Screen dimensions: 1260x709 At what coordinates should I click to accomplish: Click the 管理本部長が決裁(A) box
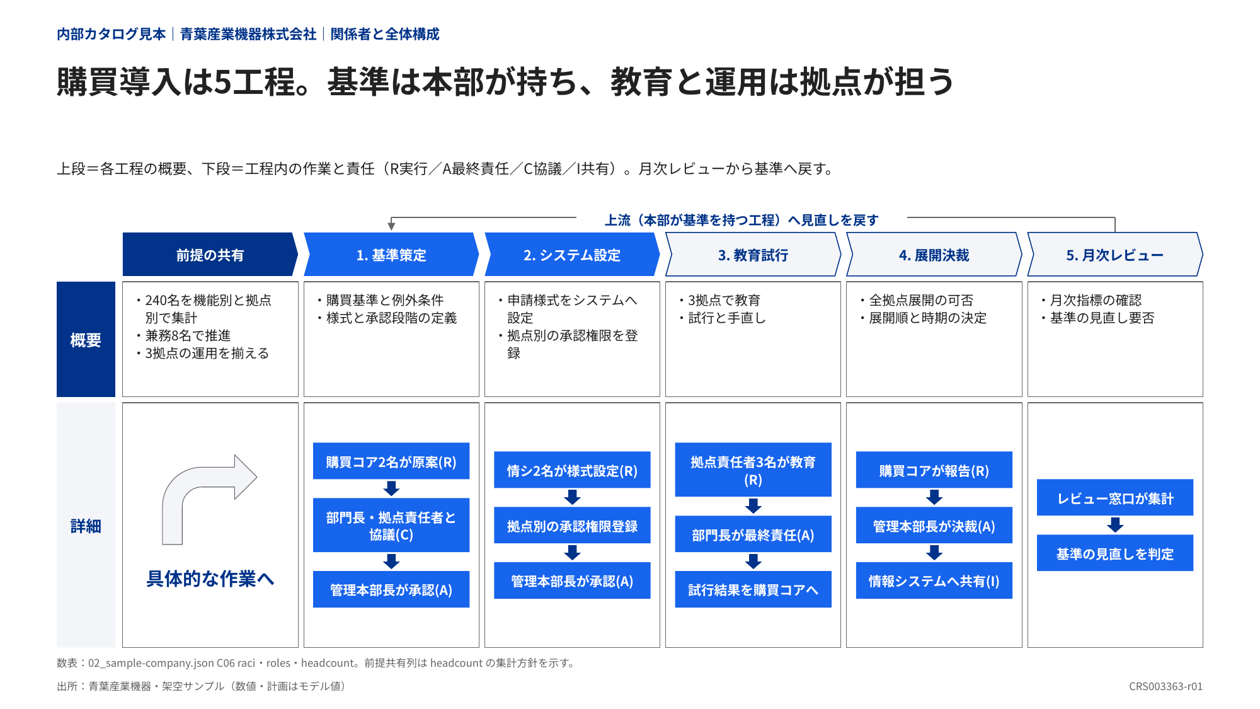point(934,526)
